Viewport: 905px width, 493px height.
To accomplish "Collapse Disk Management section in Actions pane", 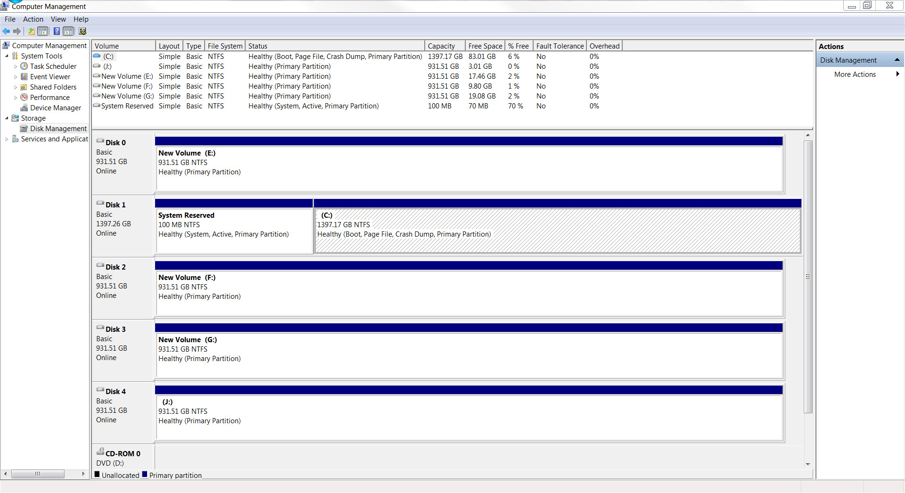I will tap(897, 60).
